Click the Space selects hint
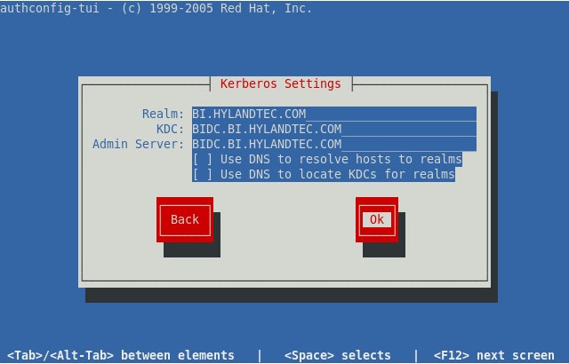Viewport: 569px width, 364px height. coord(338,355)
